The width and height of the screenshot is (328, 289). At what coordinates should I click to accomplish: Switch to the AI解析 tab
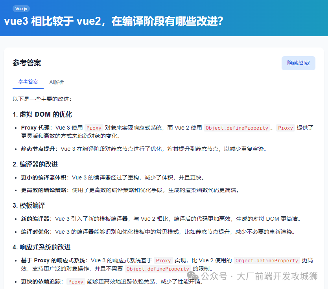(57, 82)
